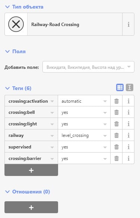140x218 pixels.
Task: Add a relation under Отношения (0)
Action: pos(31,207)
